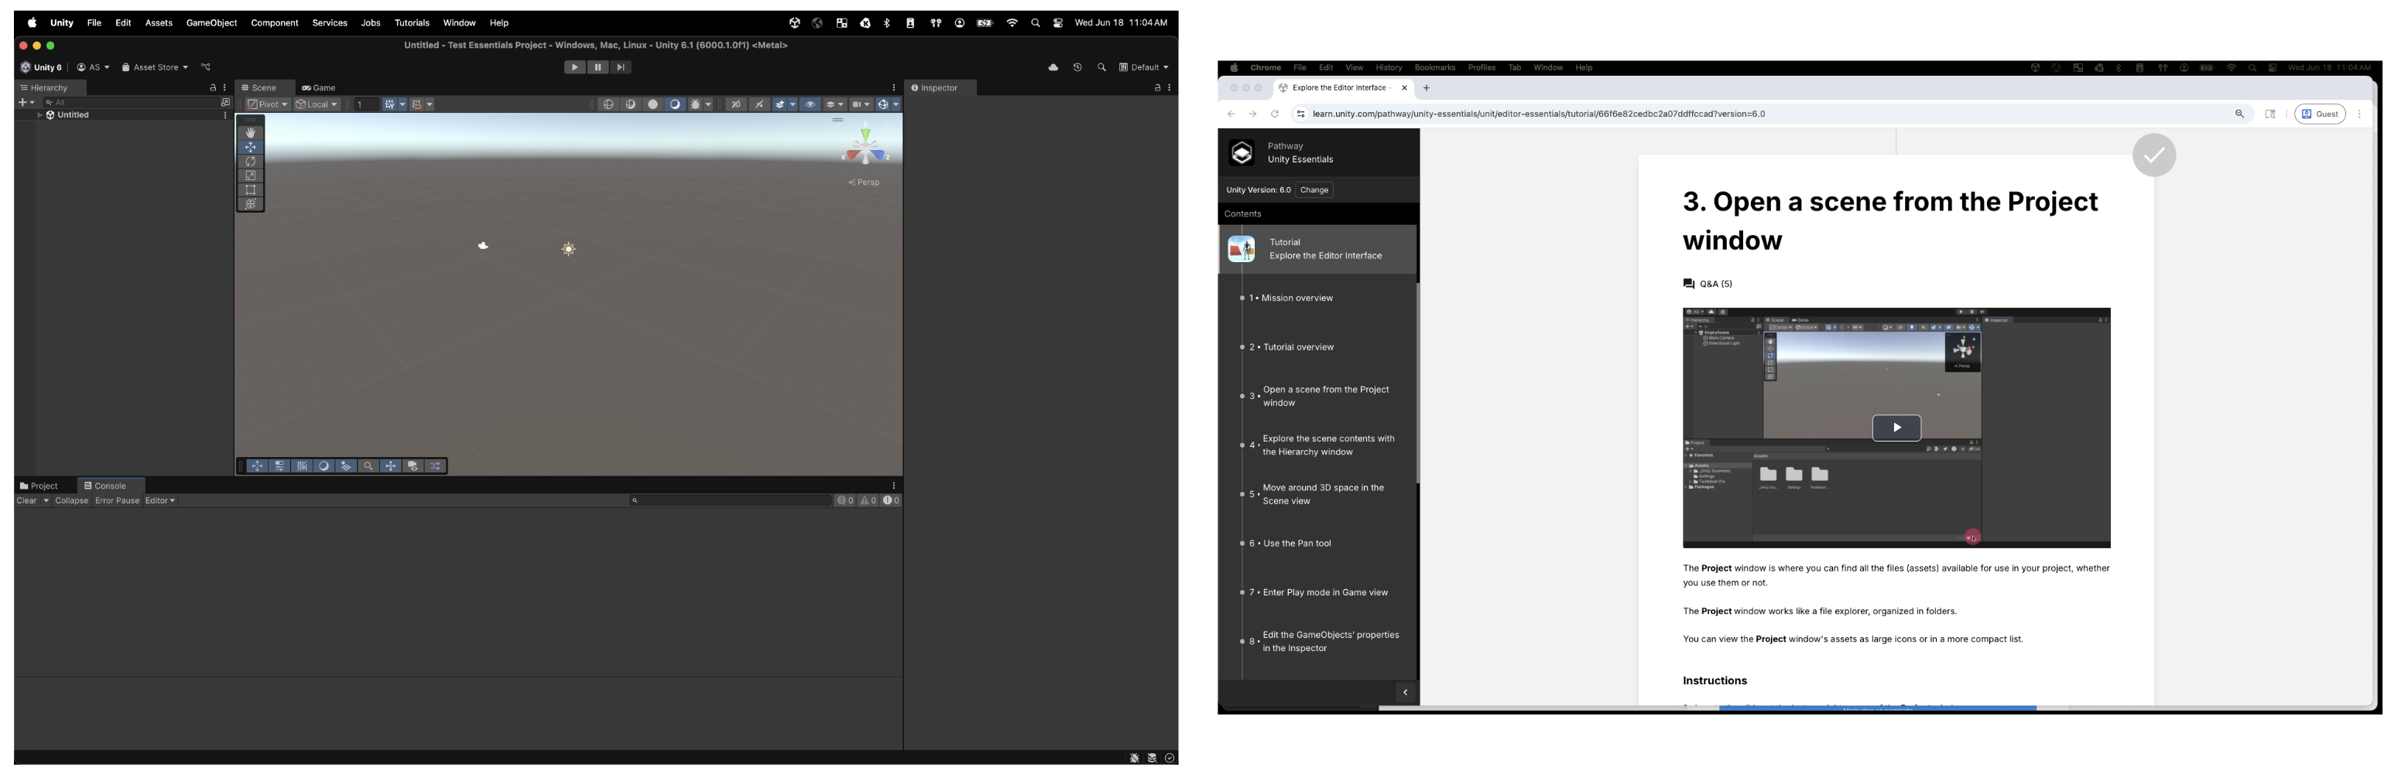Open the Editor dropdown in Console

pos(160,500)
